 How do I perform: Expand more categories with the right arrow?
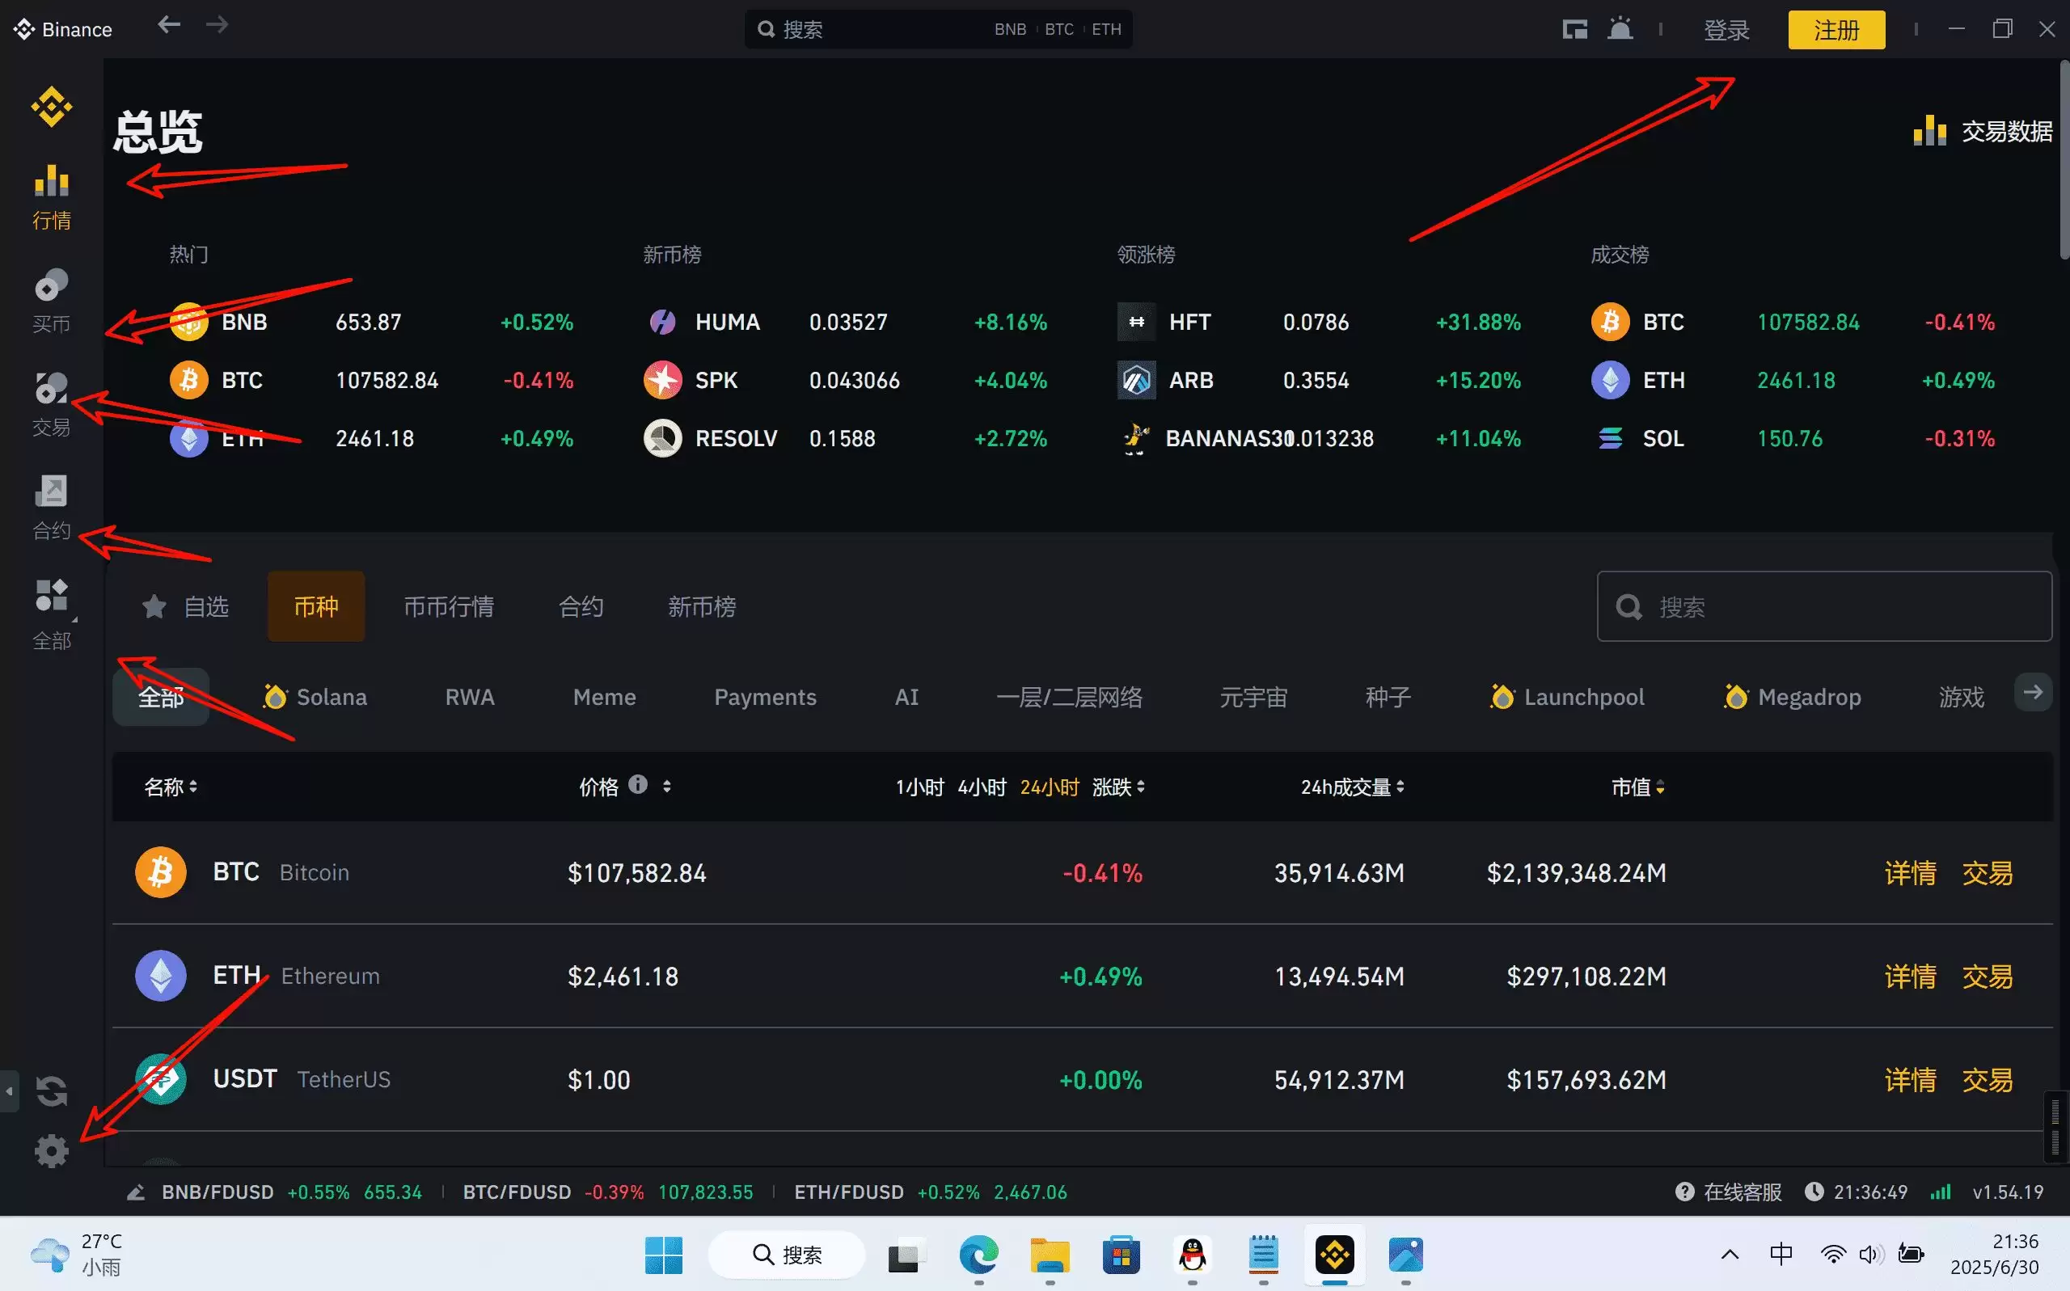pos(2034,692)
